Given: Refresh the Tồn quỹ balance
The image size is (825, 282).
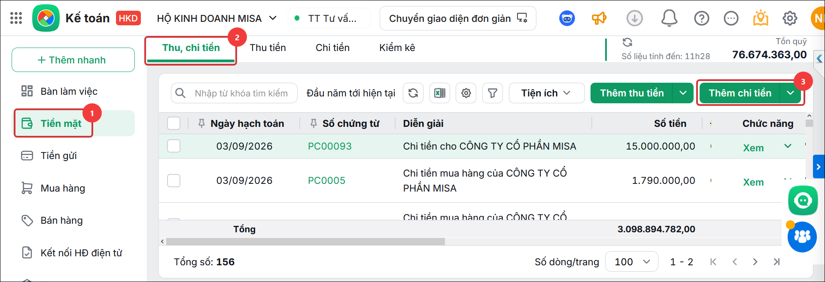Looking at the screenshot, I should (627, 42).
